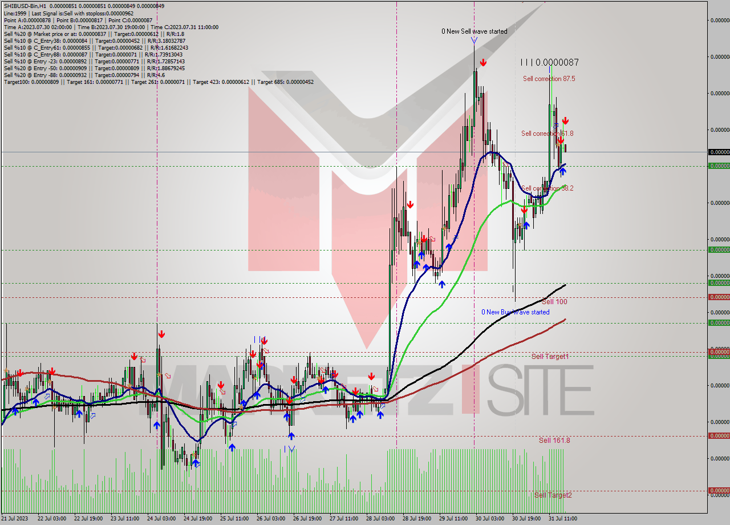Click the 'Sell 161.8' level label
Viewport: 730px width, 525px height.
point(554,441)
